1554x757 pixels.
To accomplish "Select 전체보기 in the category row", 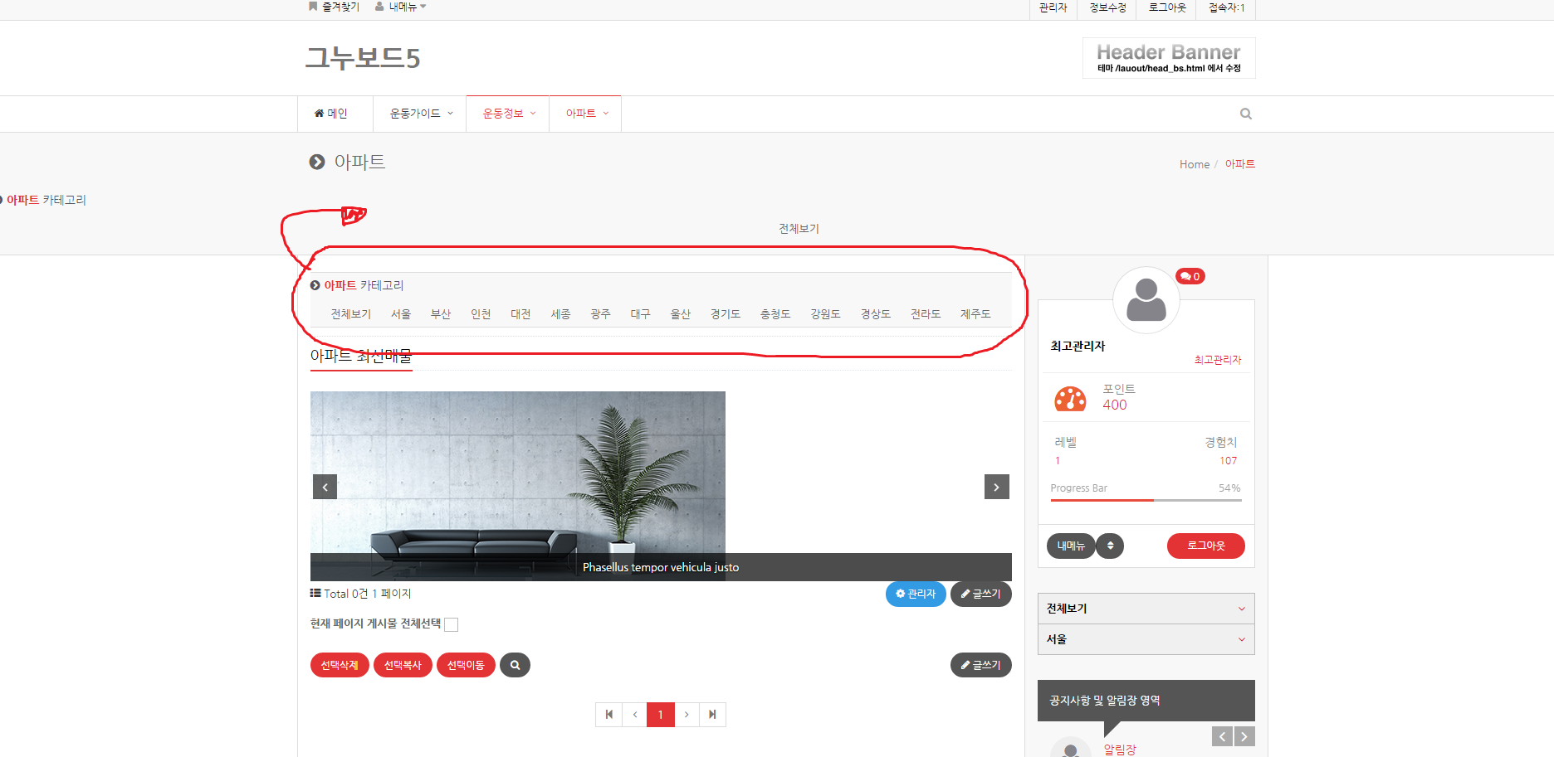I will [x=350, y=314].
